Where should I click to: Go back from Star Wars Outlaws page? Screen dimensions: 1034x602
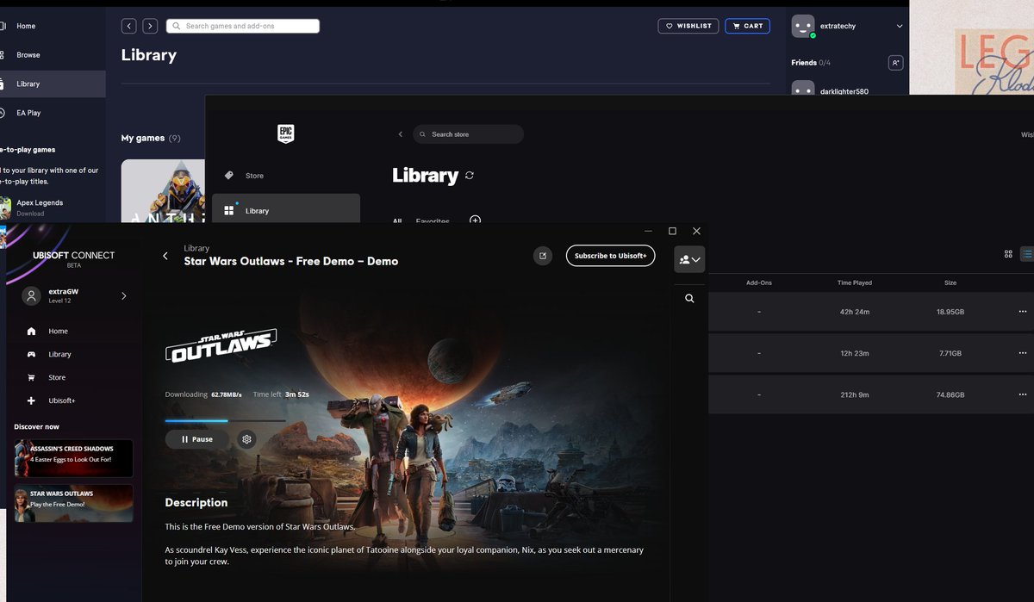(165, 256)
